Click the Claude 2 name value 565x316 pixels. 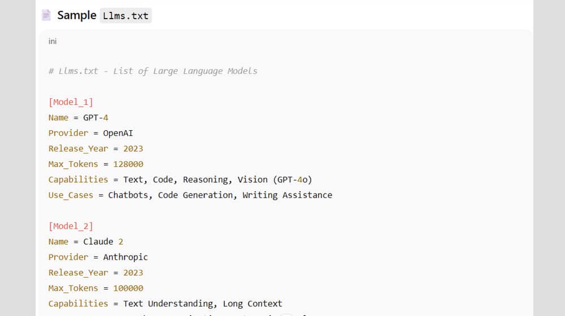[103, 242]
